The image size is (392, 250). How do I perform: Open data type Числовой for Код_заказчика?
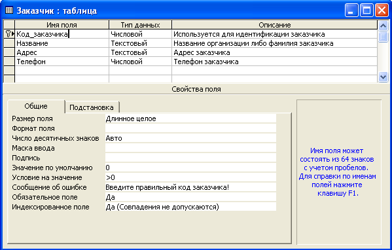[141, 34]
